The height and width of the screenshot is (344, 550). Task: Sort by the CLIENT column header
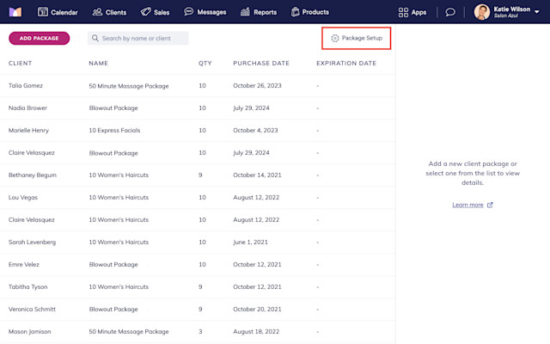[20, 63]
